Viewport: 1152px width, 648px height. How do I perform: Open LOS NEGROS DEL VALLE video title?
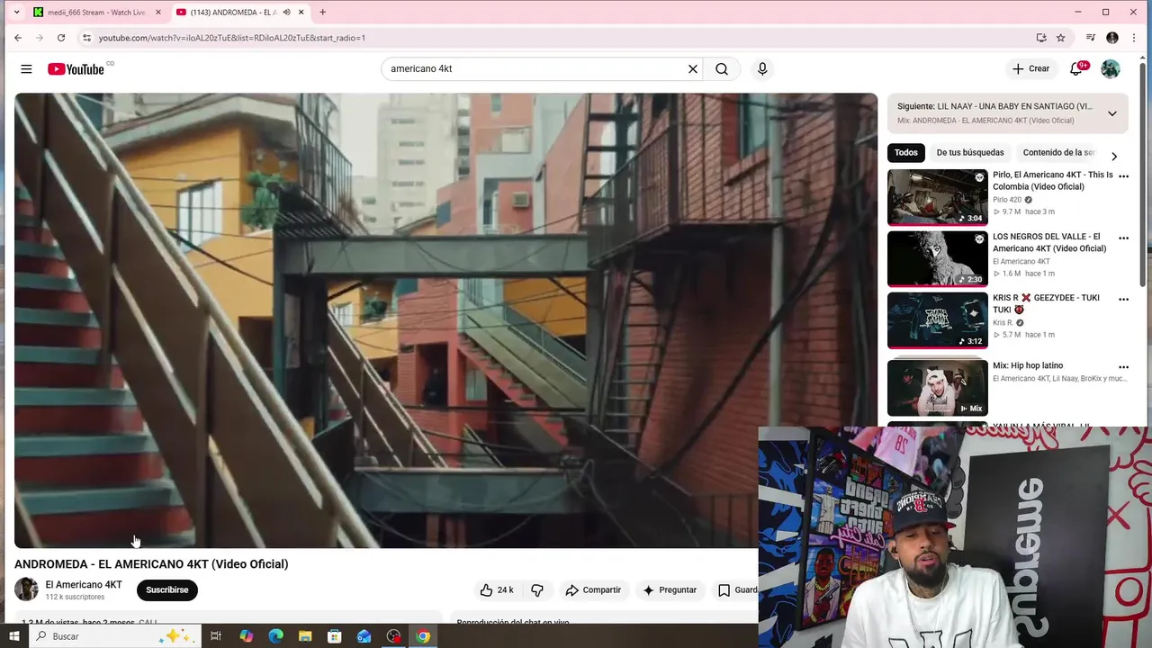pyautogui.click(x=1049, y=242)
